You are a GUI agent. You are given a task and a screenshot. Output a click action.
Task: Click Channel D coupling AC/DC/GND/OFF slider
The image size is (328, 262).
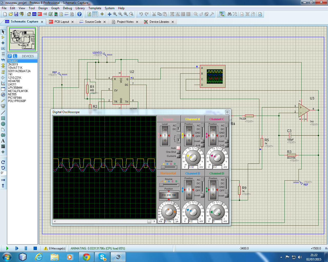click(x=227, y=185)
